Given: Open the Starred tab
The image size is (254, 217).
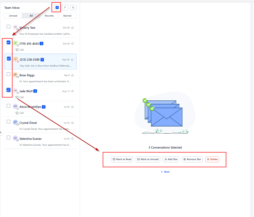Looking at the screenshot, I should 67,16.
